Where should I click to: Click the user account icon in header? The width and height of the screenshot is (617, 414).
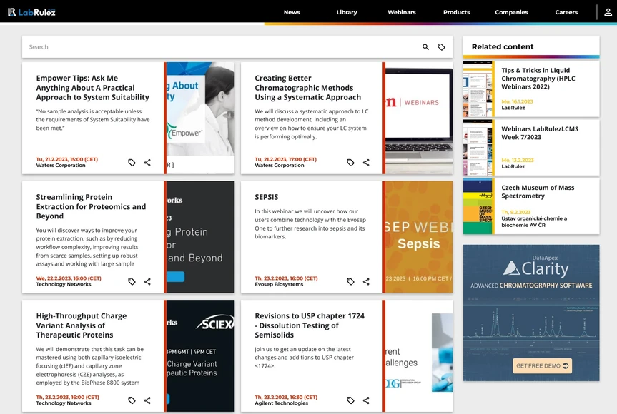(608, 12)
